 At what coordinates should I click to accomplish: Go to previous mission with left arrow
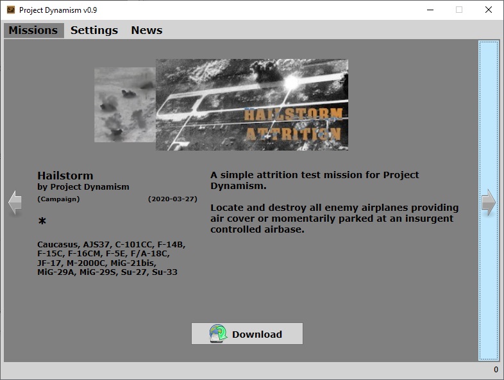(15, 202)
